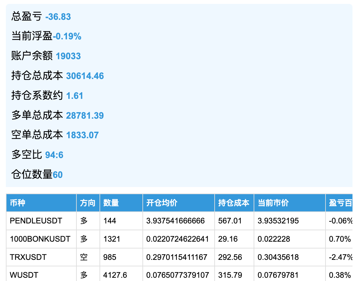Click position cost 315.79

[230, 275]
